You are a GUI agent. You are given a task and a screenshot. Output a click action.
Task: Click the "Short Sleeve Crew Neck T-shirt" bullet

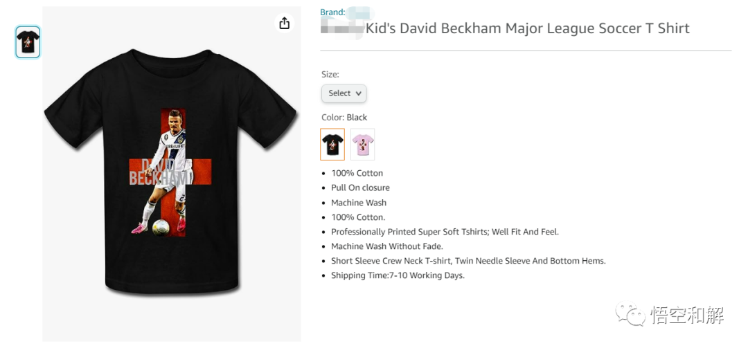468,261
